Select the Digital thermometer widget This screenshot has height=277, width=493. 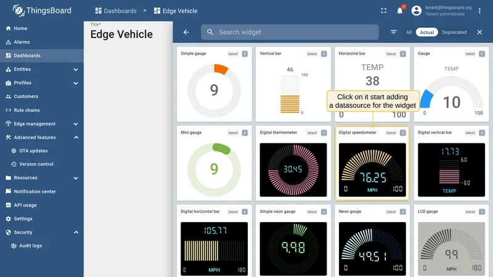(x=293, y=163)
